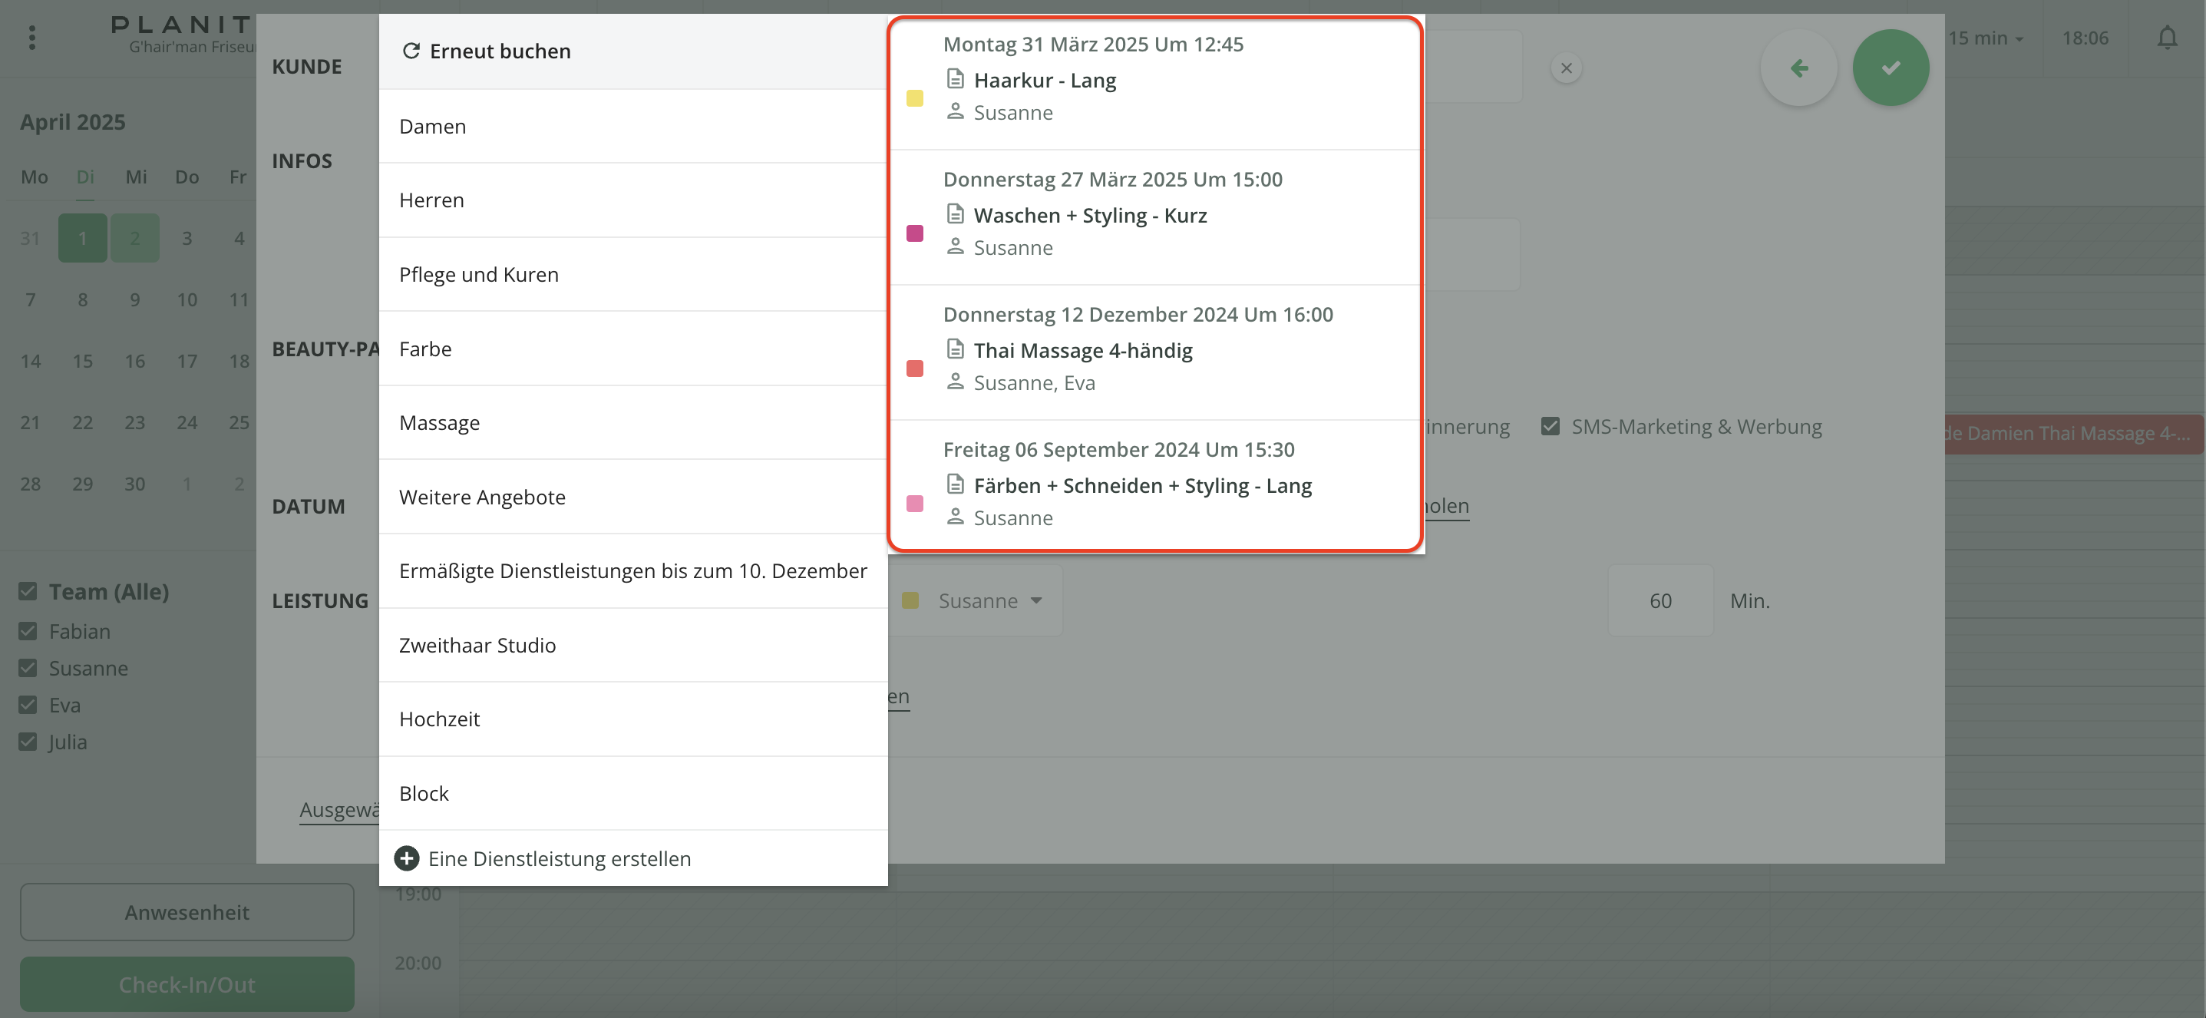Choose the Massage category entry
The height and width of the screenshot is (1018, 2206).
click(438, 422)
